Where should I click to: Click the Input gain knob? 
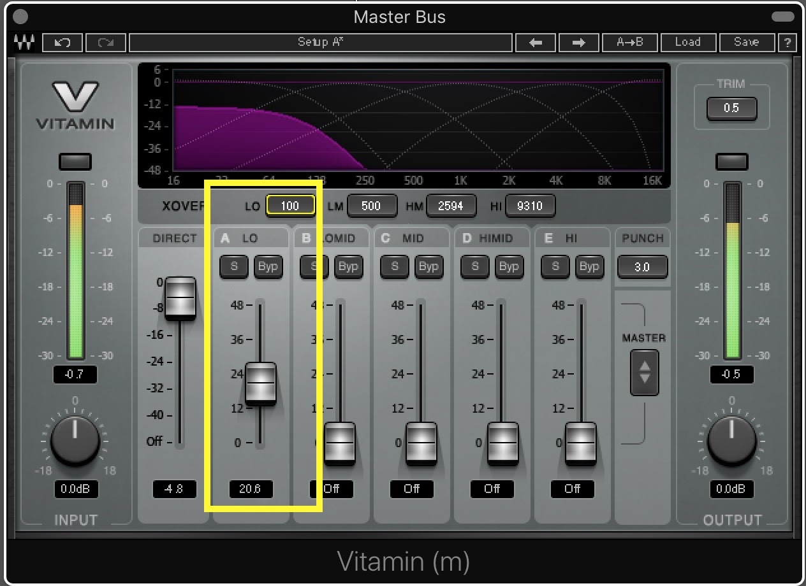click(x=75, y=441)
